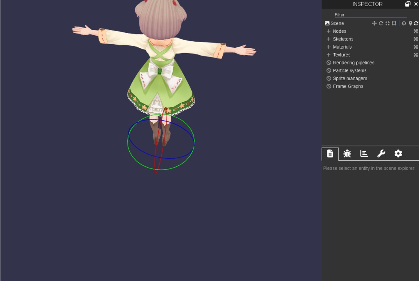Select the Scene root entry
419x281 pixels.
tap(337, 23)
